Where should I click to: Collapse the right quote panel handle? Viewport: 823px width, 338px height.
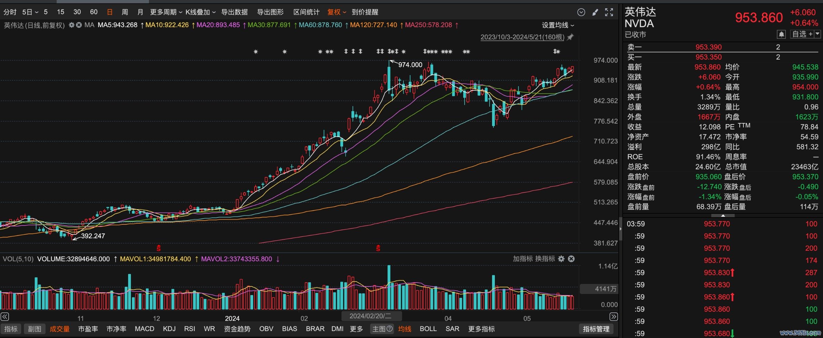coord(621,229)
